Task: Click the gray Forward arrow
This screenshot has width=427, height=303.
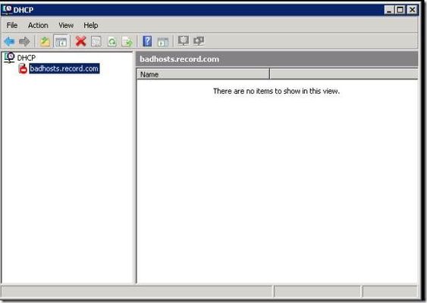Action: point(24,42)
